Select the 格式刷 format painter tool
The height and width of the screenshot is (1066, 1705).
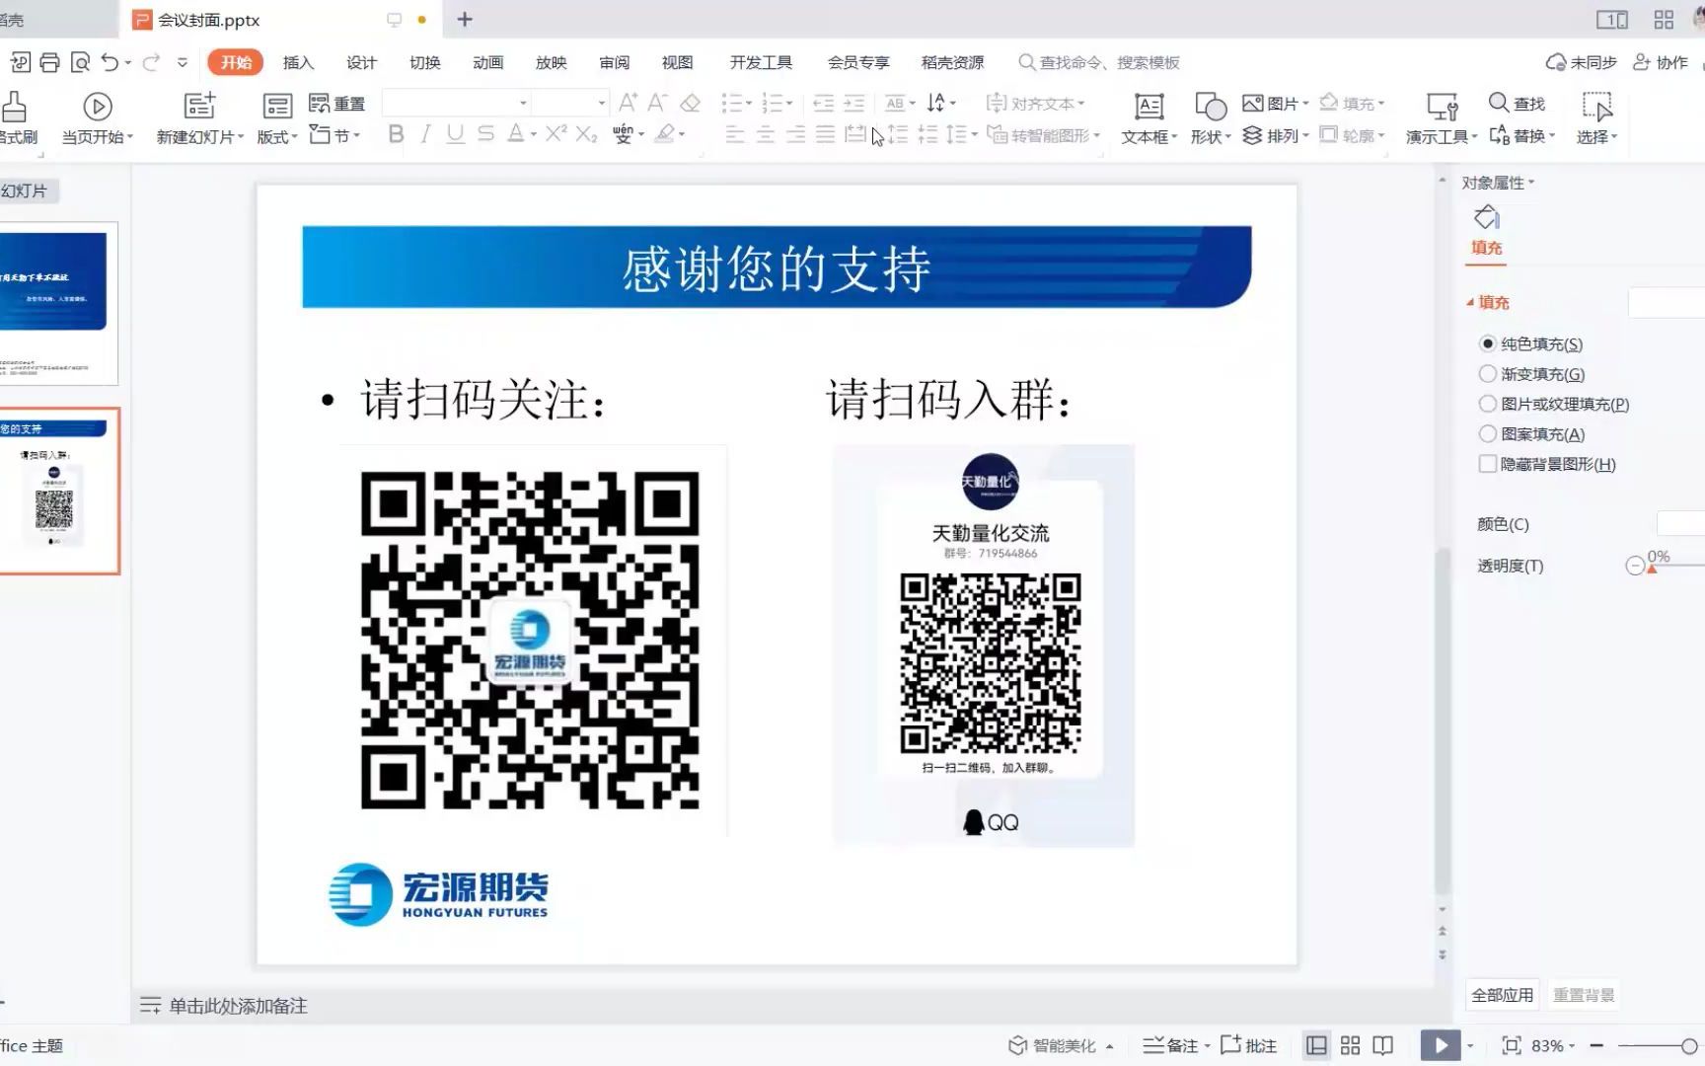click(x=14, y=116)
